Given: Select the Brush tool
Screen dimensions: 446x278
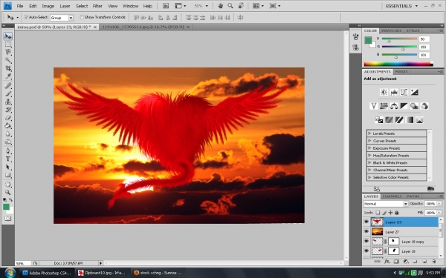Looking at the screenshot, I should coord(8,93).
